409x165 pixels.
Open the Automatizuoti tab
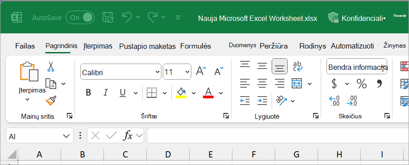[352, 46]
